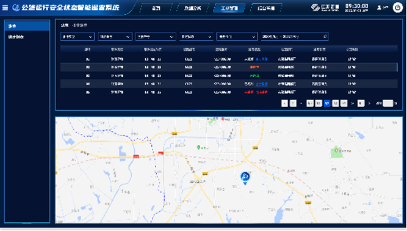Screen dimensions: 407x231
Task: Click the highlighted blue current page number
Action: (x=327, y=103)
